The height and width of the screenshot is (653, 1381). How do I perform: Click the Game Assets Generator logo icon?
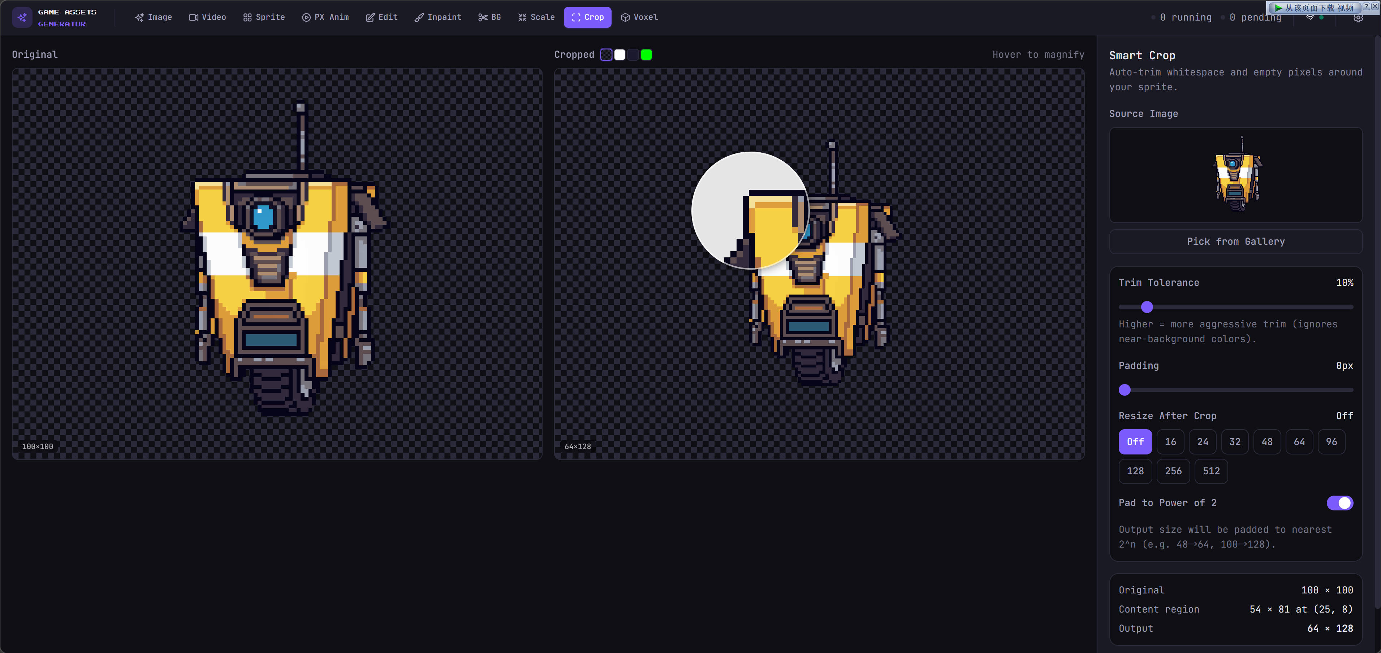click(22, 18)
